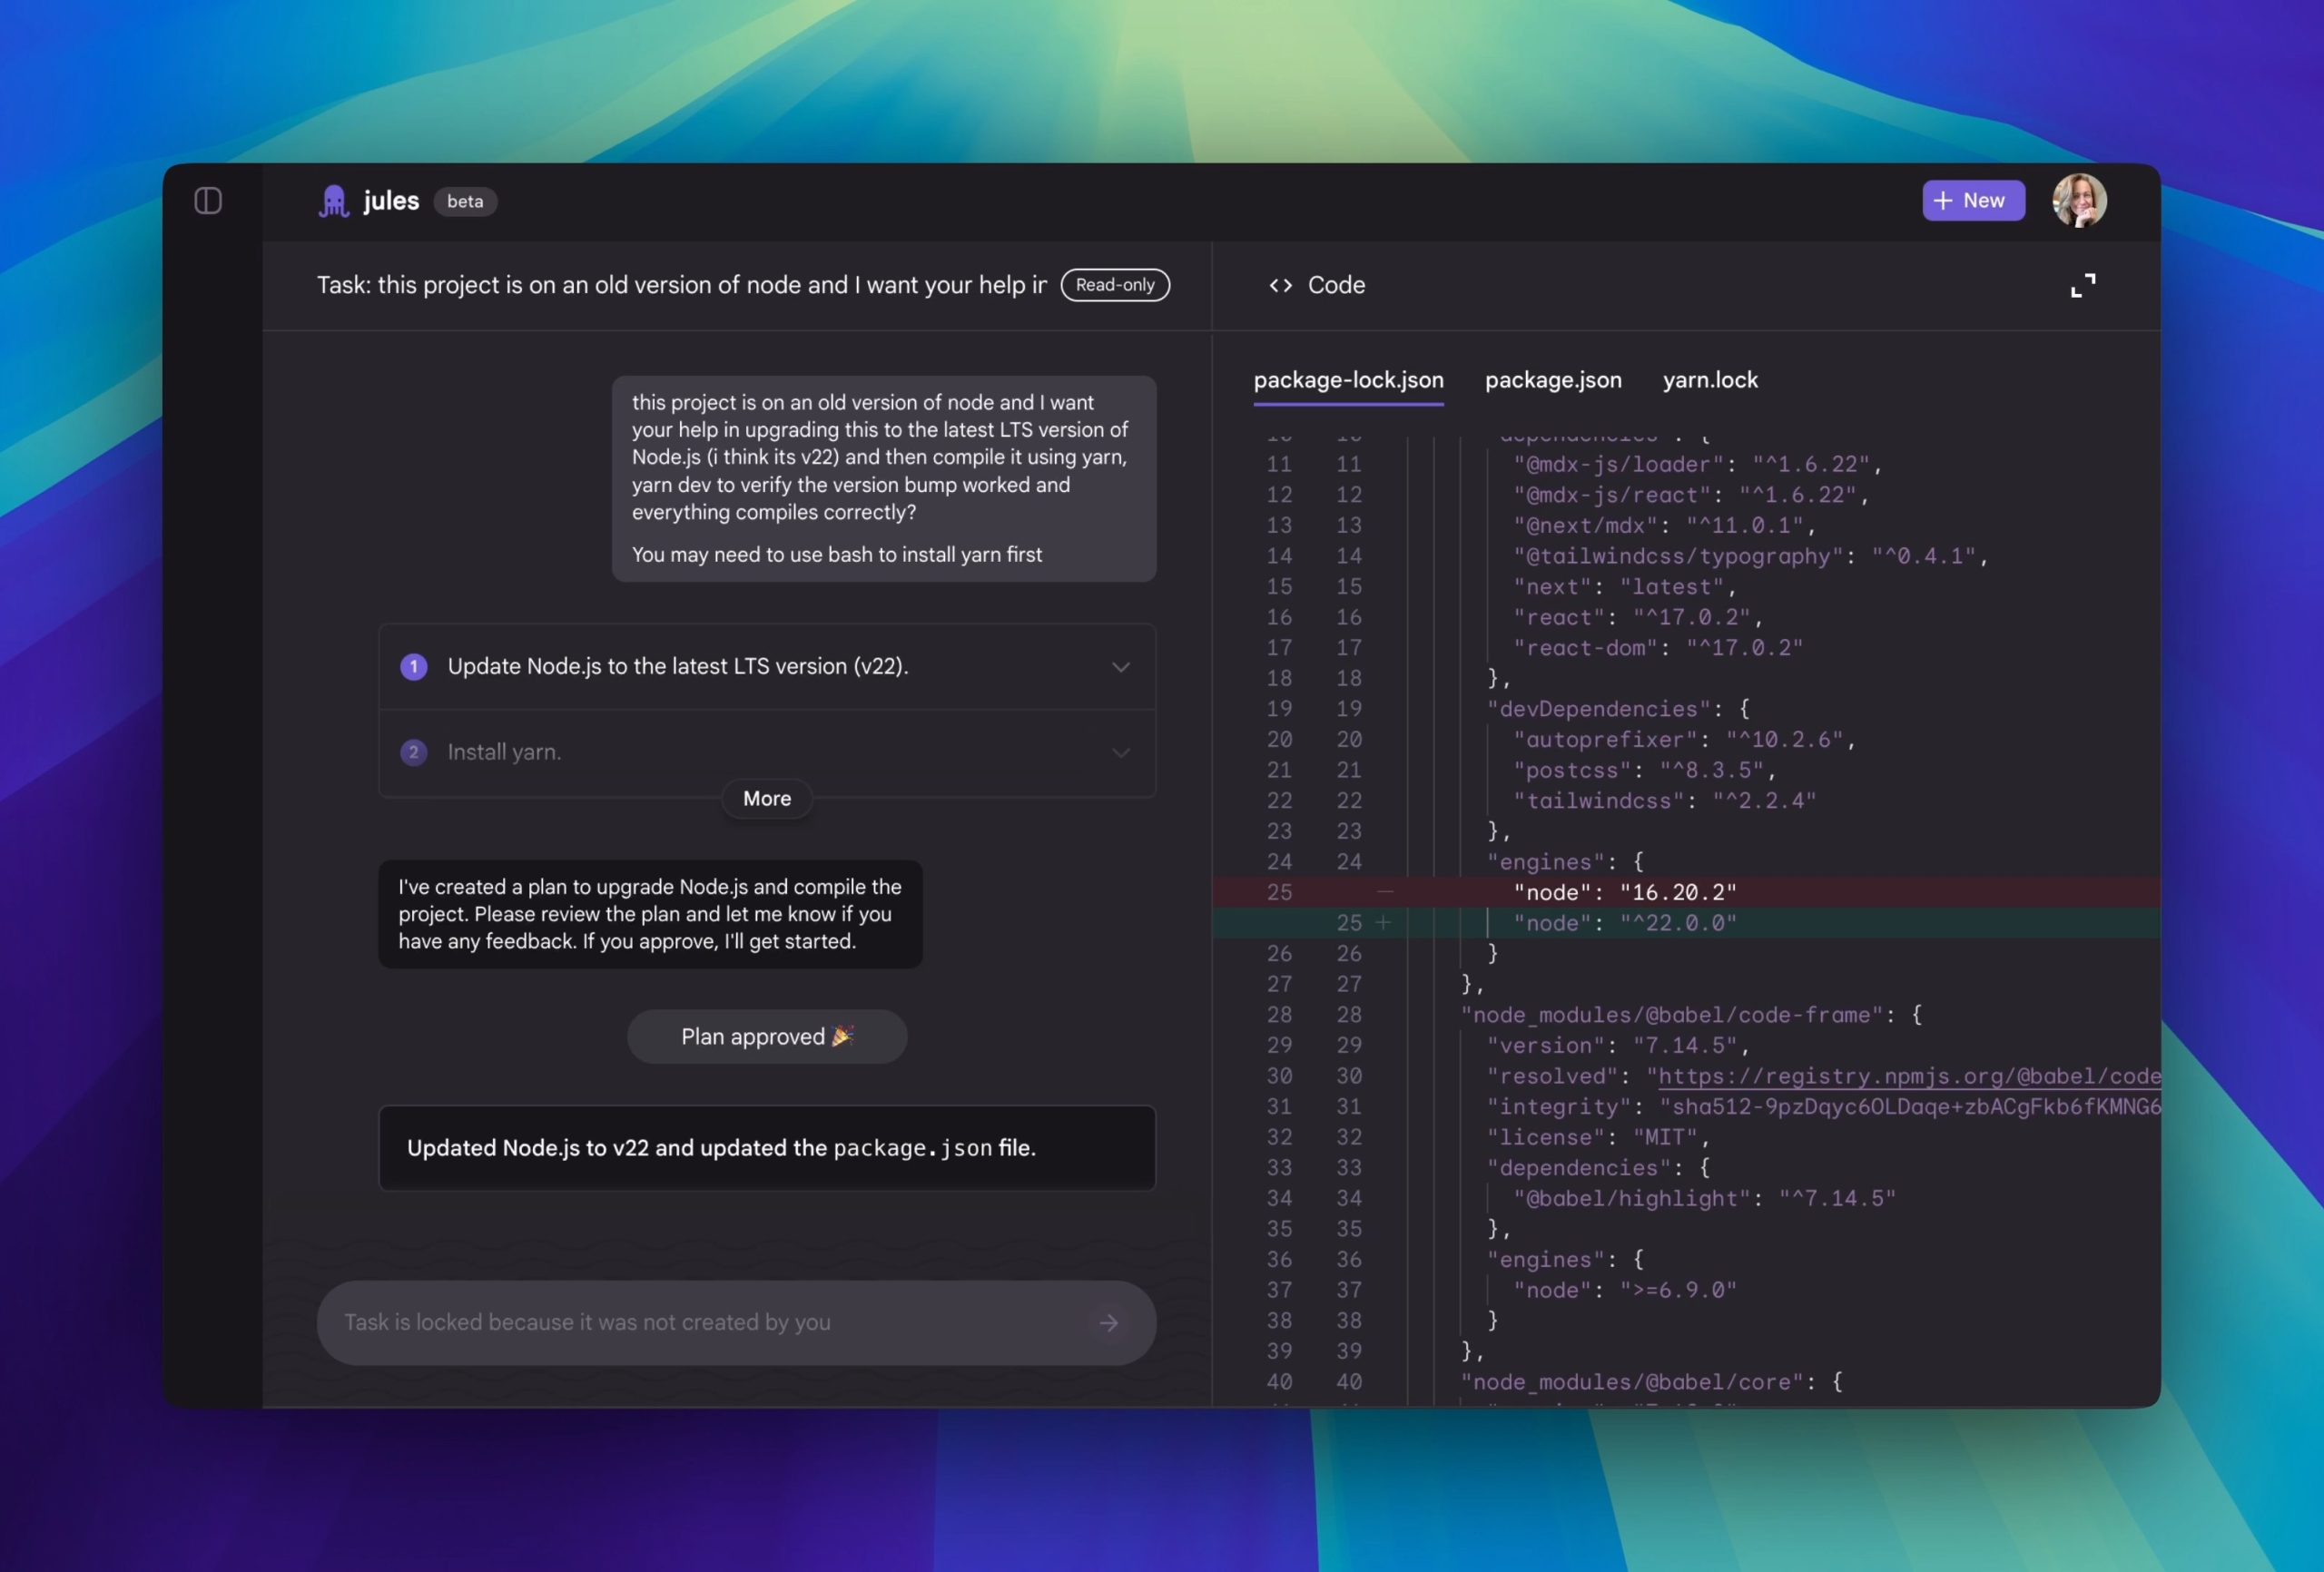Image resolution: width=2324 pixels, height=1572 pixels.
Task: Click the Jules octopus logo
Action: (x=333, y=201)
